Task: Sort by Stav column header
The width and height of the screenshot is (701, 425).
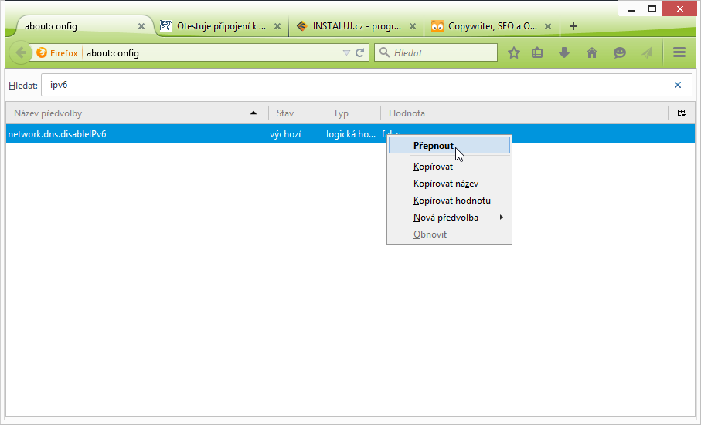Action: (x=297, y=113)
